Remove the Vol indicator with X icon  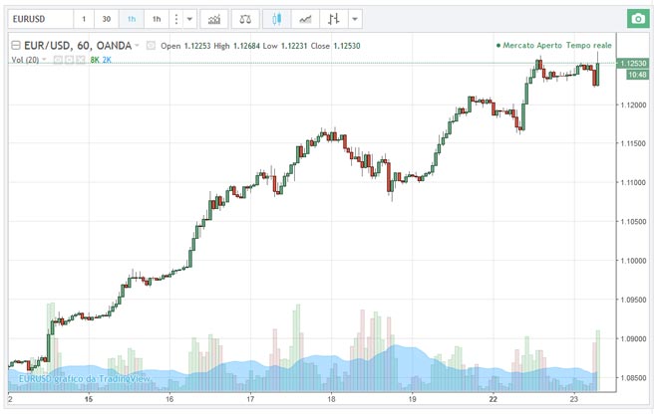point(82,60)
